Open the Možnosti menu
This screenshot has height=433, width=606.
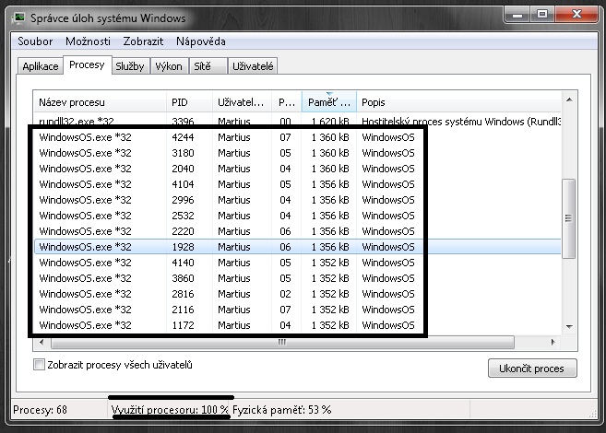pyautogui.click(x=88, y=41)
